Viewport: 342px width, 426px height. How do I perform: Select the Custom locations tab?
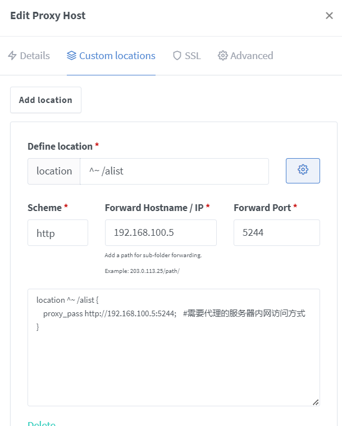point(111,56)
